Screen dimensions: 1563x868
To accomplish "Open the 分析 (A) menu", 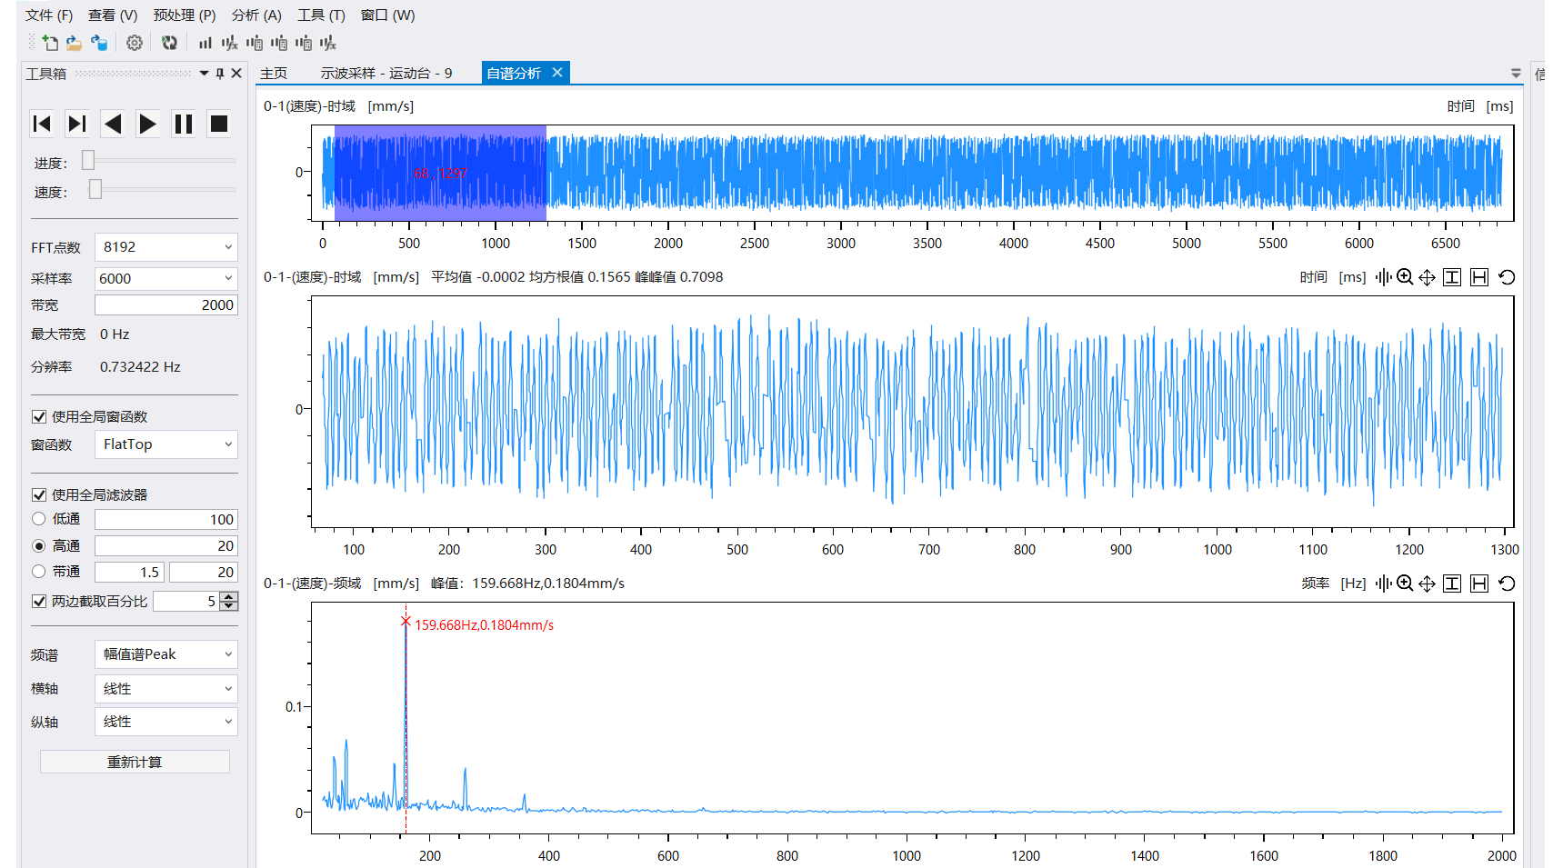I will 256,15.
